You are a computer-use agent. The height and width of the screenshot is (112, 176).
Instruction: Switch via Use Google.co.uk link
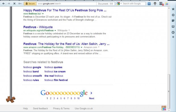[x=84, y=108]
